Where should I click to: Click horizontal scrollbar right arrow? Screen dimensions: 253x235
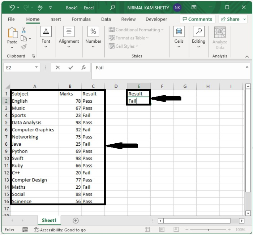pyautogui.click(x=241, y=221)
